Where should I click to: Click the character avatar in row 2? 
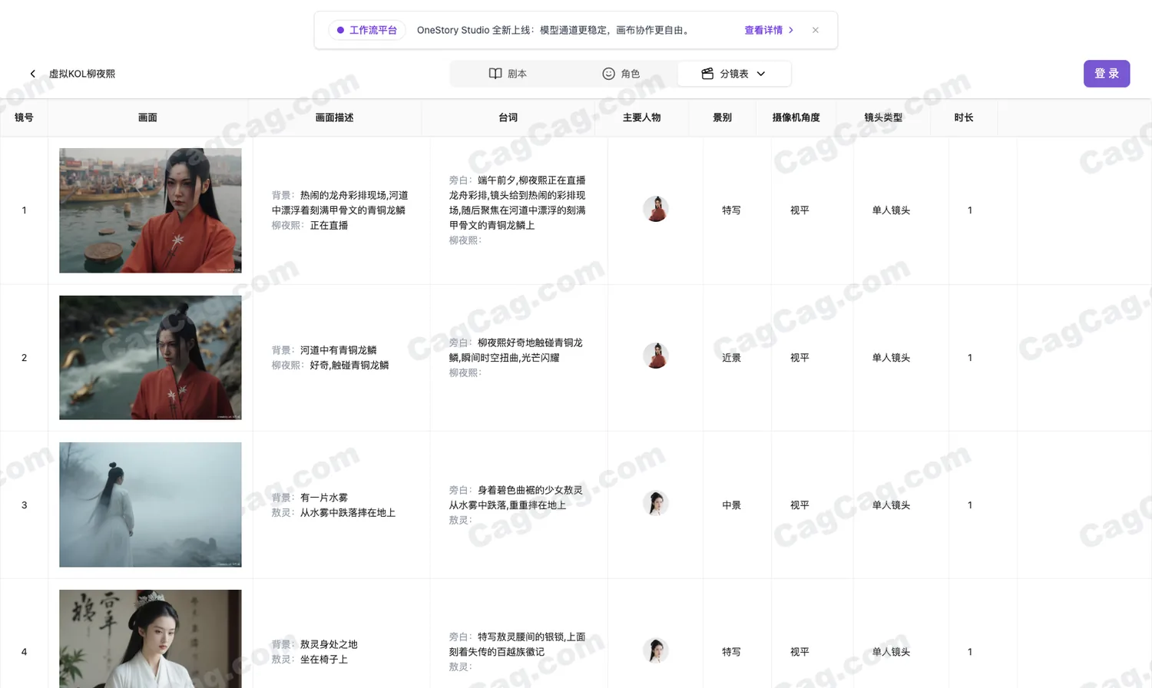point(656,356)
